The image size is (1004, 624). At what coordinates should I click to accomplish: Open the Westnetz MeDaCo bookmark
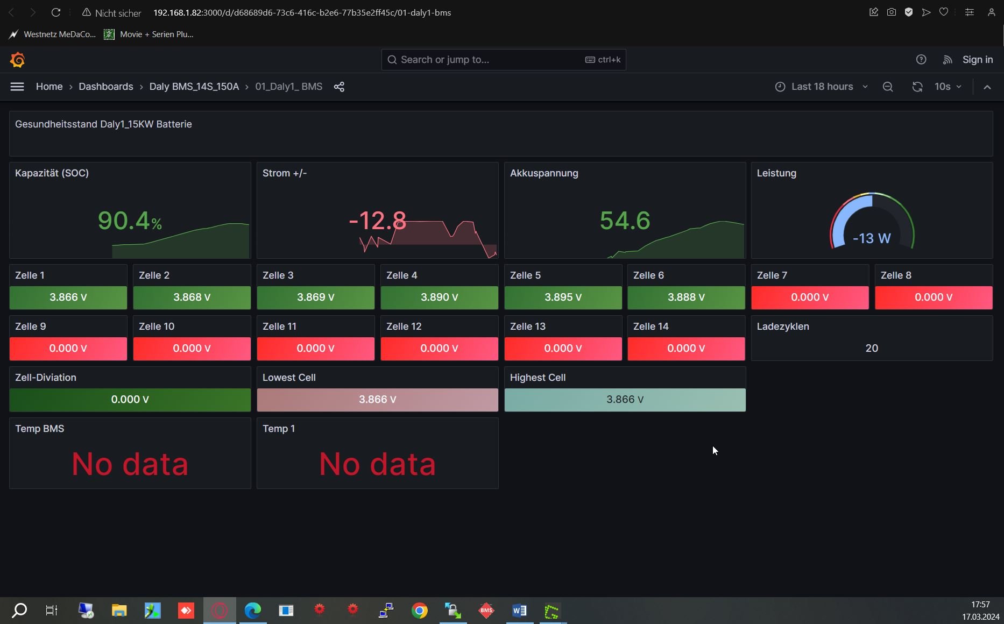53,34
